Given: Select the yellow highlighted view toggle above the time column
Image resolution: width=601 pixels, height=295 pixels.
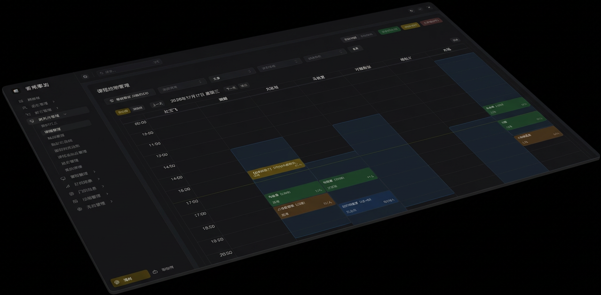Looking at the screenshot, I should pos(122,112).
